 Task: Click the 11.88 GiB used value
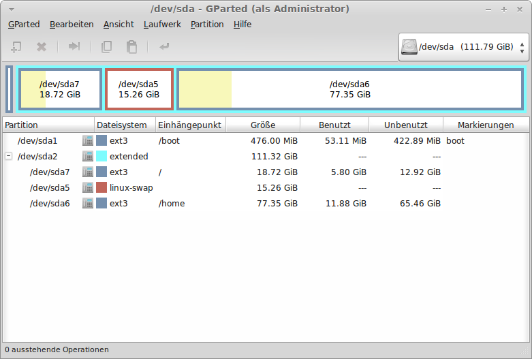click(x=346, y=203)
